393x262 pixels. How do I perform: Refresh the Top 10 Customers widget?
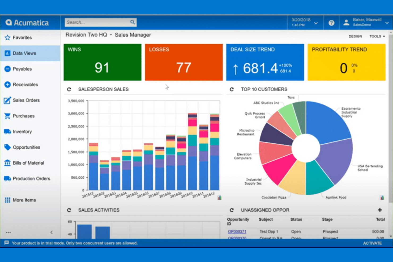pos(232,89)
